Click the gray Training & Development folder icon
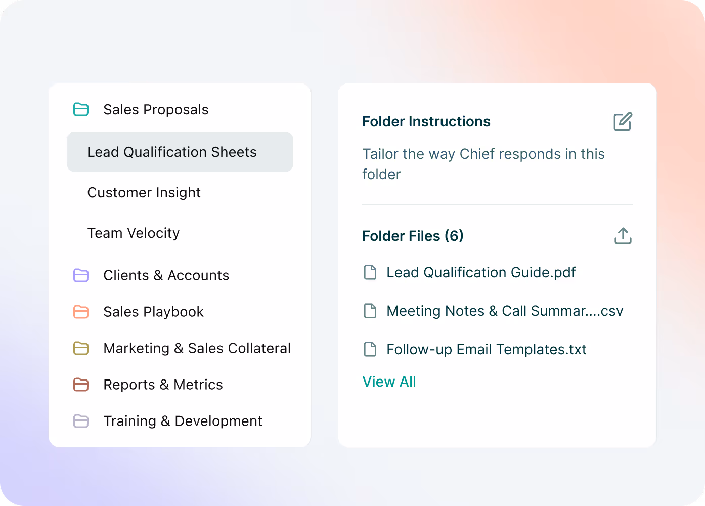The image size is (705, 506). [81, 421]
